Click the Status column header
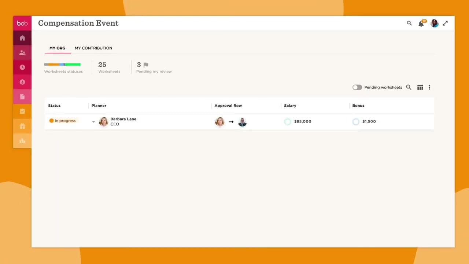469x264 pixels. (54, 106)
